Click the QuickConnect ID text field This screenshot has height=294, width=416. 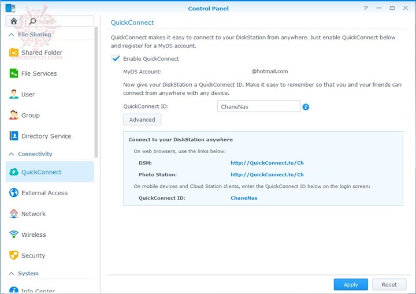click(259, 106)
